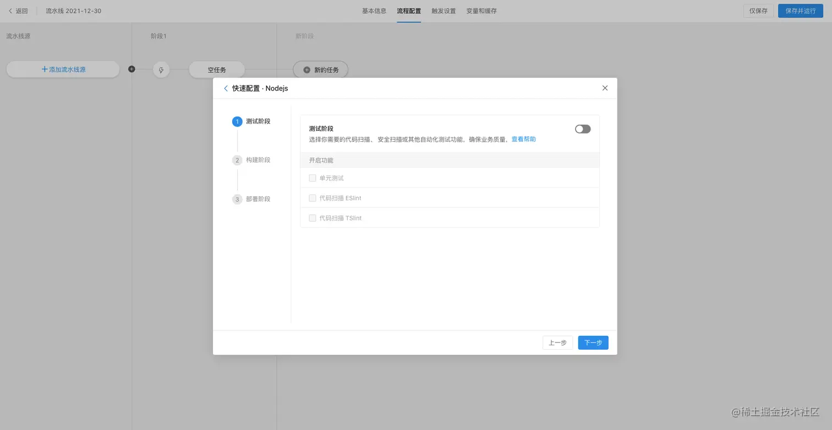Click the 保存并运行 button
This screenshot has height=430, width=832.
(801, 11)
